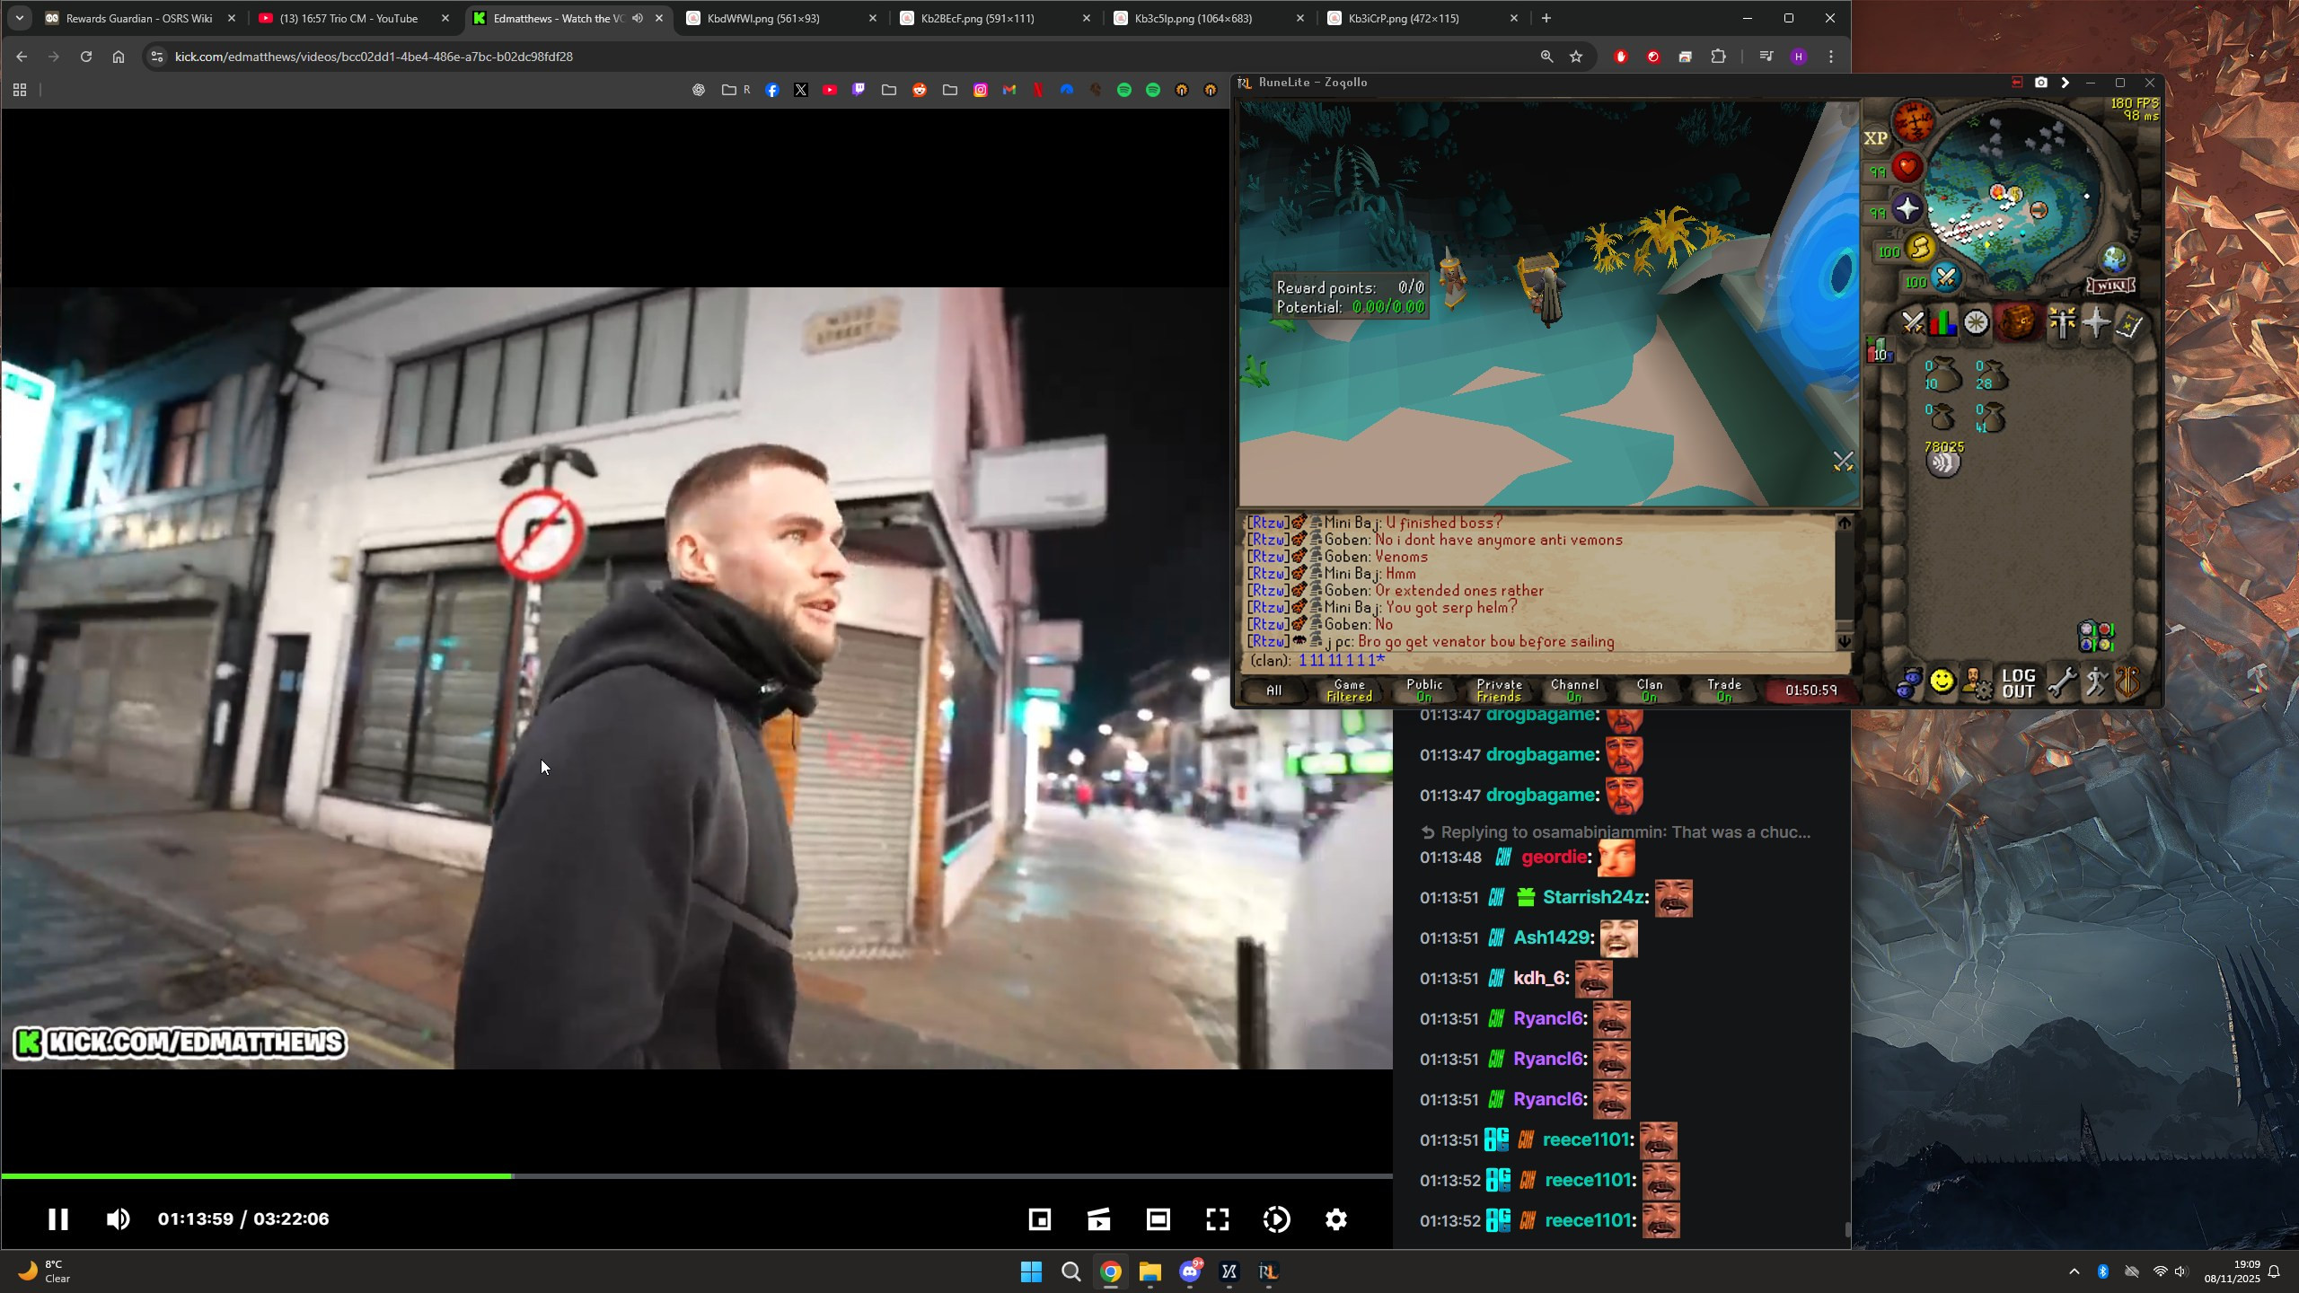This screenshot has width=2299, height=1293.
Task: Show hidden system tray icons
Action: coord(2074,1271)
